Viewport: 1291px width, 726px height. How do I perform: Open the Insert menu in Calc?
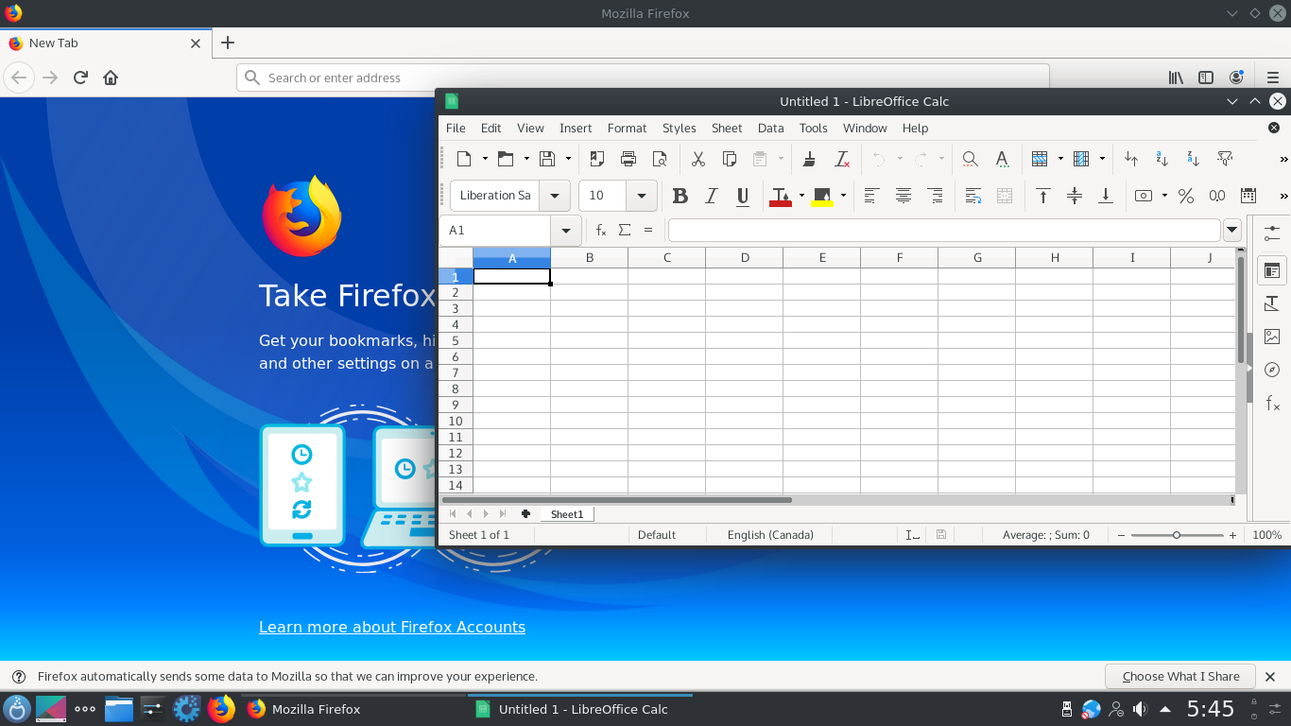tap(576, 128)
